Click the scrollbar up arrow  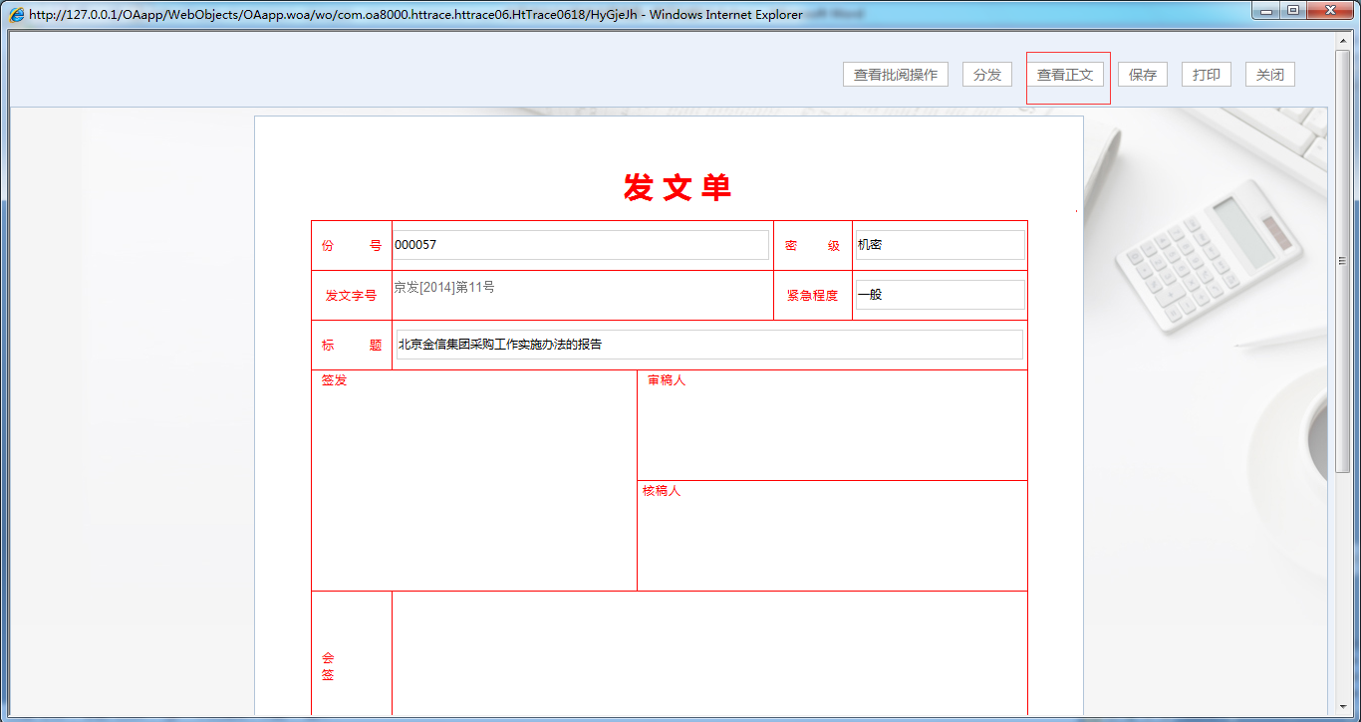point(1340,41)
